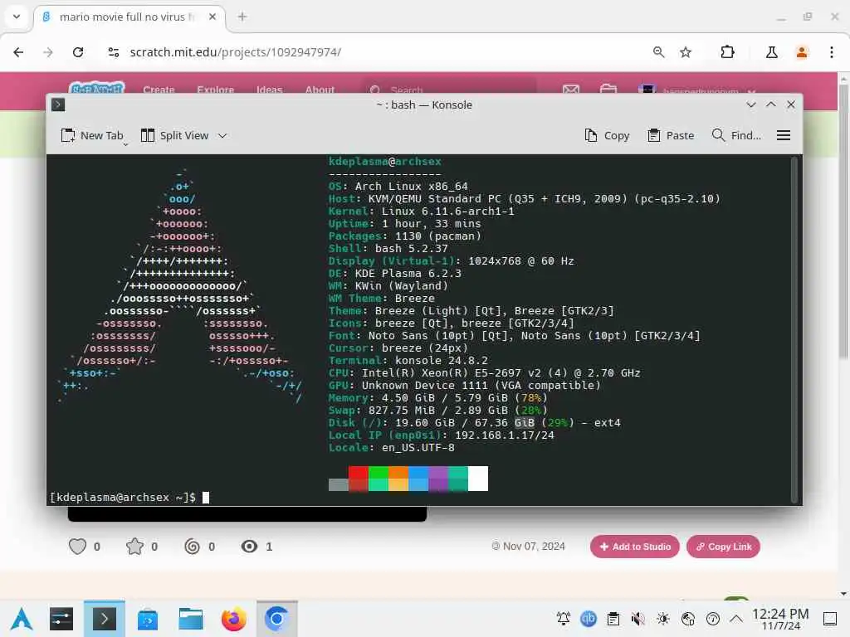The height and width of the screenshot is (637, 850).
Task: Click Konsole terminal icon in title bar
Action: click(x=58, y=105)
